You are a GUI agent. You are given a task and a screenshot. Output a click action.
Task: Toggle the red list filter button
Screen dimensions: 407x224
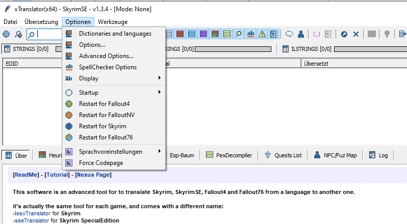coord(180,34)
